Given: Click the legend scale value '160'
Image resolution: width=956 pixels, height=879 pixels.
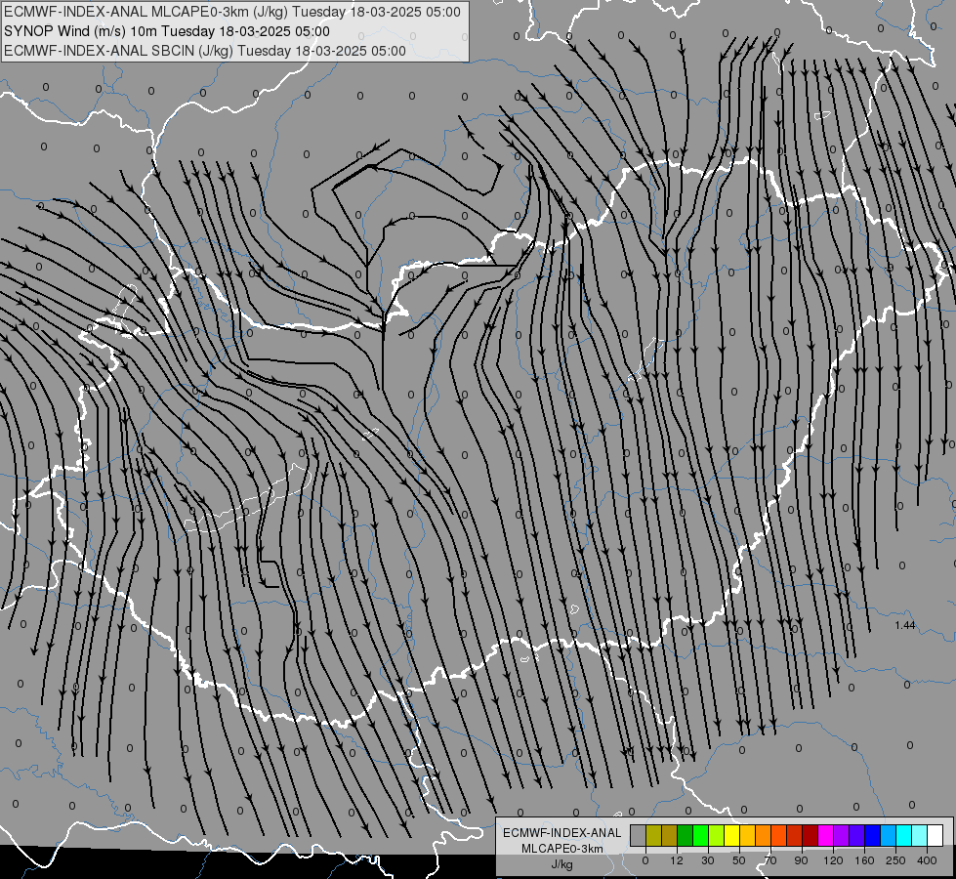Looking at the screenshot, I should coord(864,860).
